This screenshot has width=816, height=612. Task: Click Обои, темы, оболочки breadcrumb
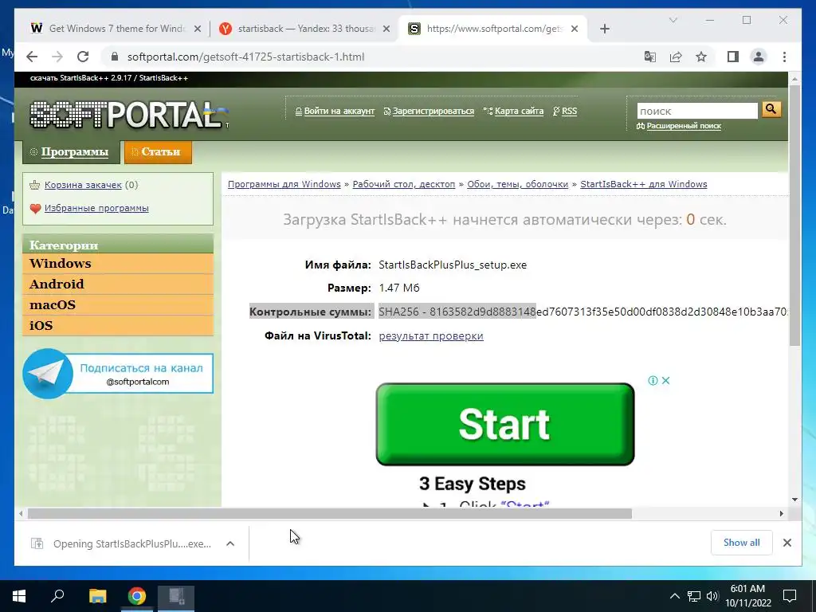518,184
